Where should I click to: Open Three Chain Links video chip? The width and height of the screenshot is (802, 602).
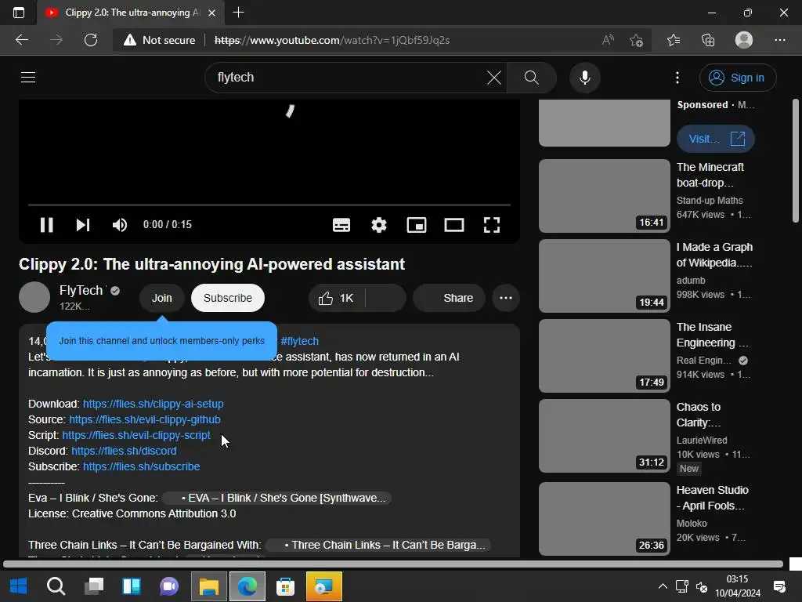pos(378,546)
